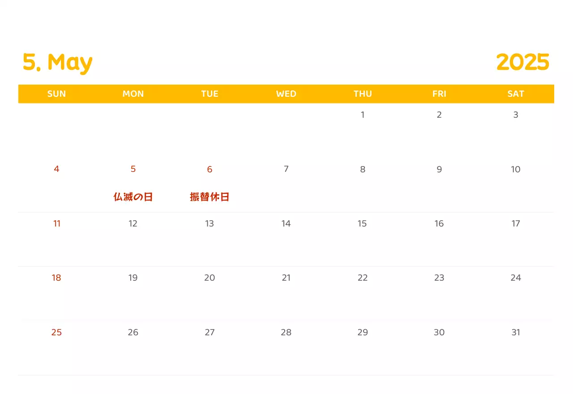Select Sunday May 4 in red
573x394 pixels.
(56, 169)
